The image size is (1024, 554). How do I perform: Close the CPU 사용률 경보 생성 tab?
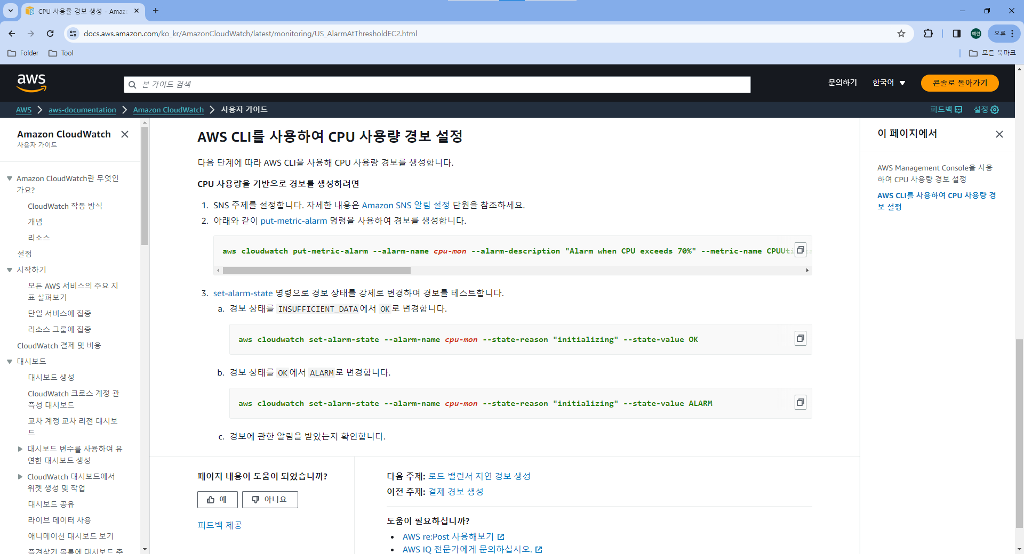tap(137, 11)
